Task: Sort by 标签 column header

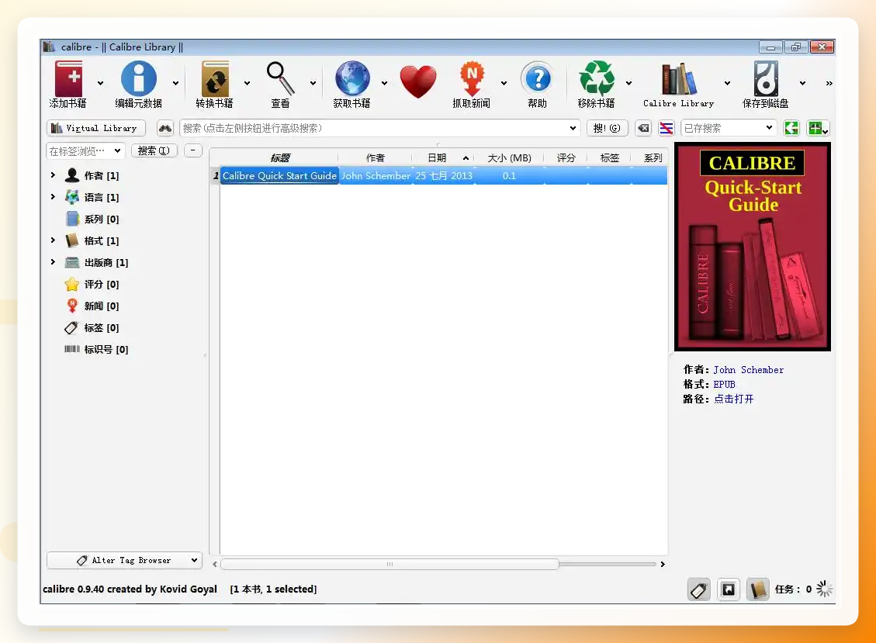Action: (610, 158)
